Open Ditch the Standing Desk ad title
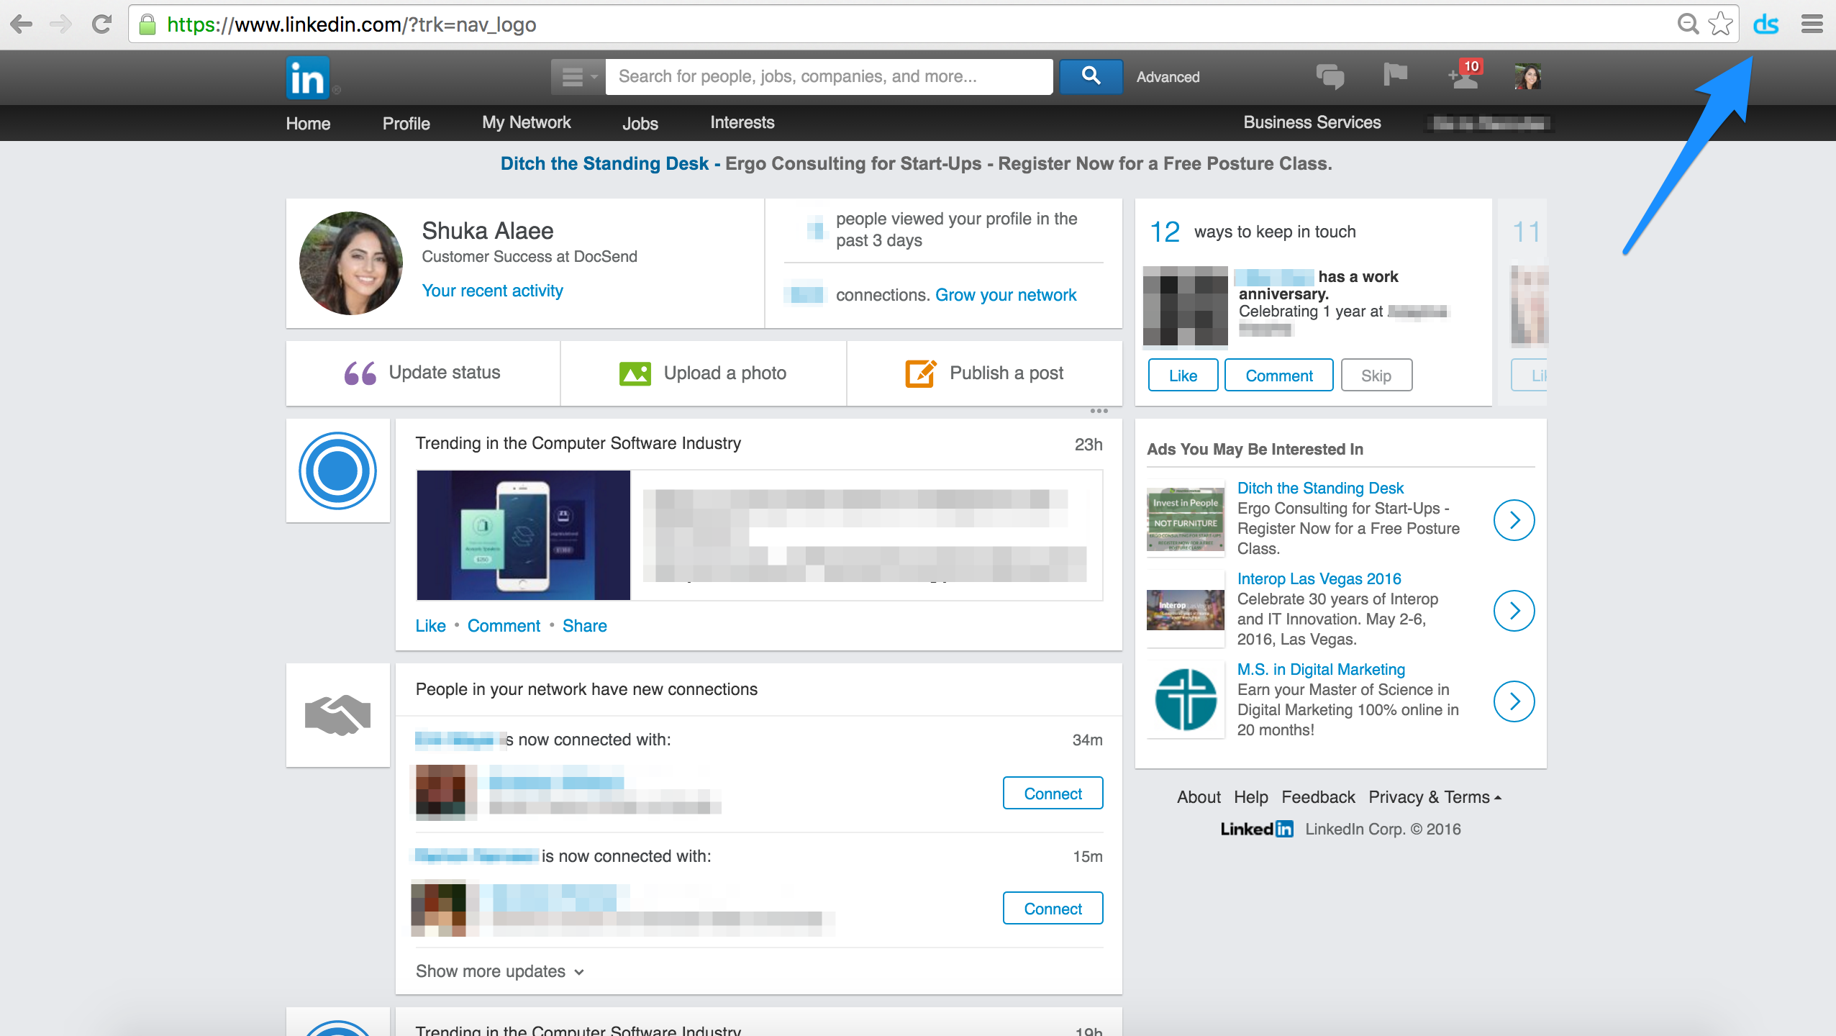Viewport: 1836px width, 1036px height. coord(1320,488)
